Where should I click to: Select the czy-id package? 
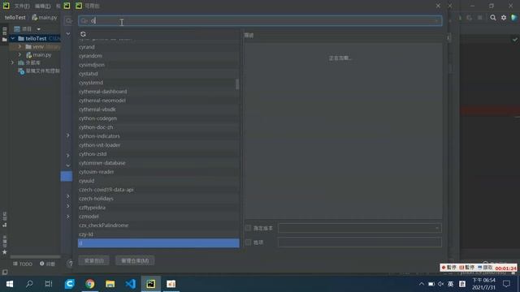(158, 234)
